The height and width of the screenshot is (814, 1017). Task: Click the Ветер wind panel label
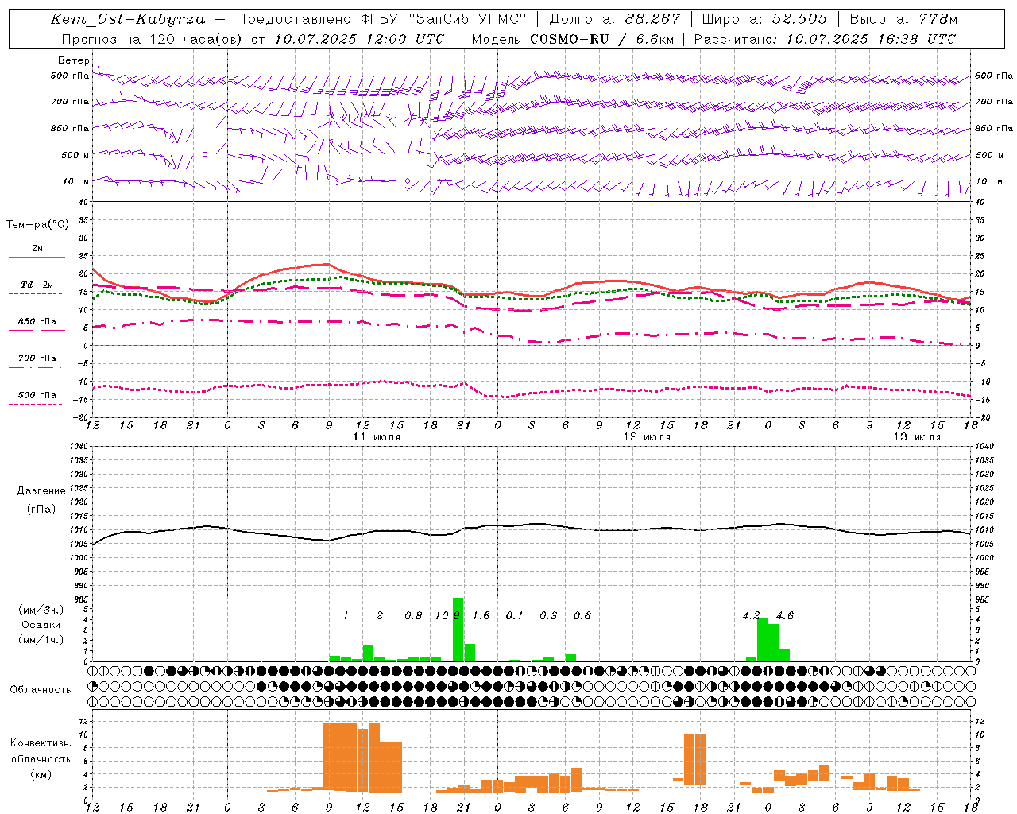pyautogui.click(x=74, y=60)
